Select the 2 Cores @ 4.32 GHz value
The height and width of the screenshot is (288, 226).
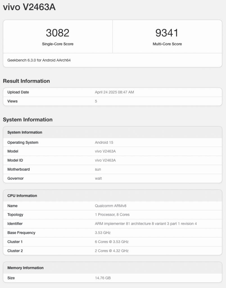point(112,251)
